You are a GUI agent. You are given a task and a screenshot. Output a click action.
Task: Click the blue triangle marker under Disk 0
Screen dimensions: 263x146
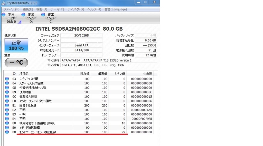coord(20,22)
